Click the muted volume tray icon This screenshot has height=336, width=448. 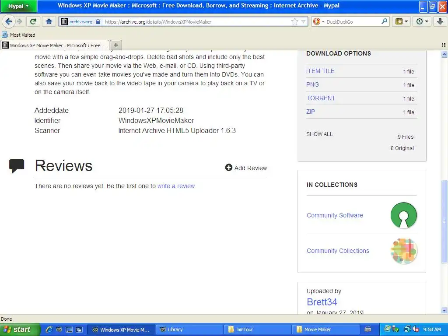point(416,329)
